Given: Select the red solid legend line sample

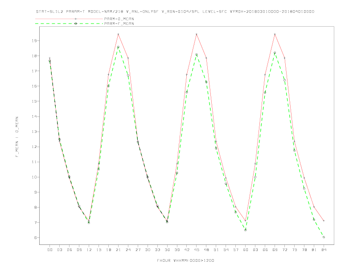Looking at the screenshot, I should pyautogui.click(x=69, y=19).
